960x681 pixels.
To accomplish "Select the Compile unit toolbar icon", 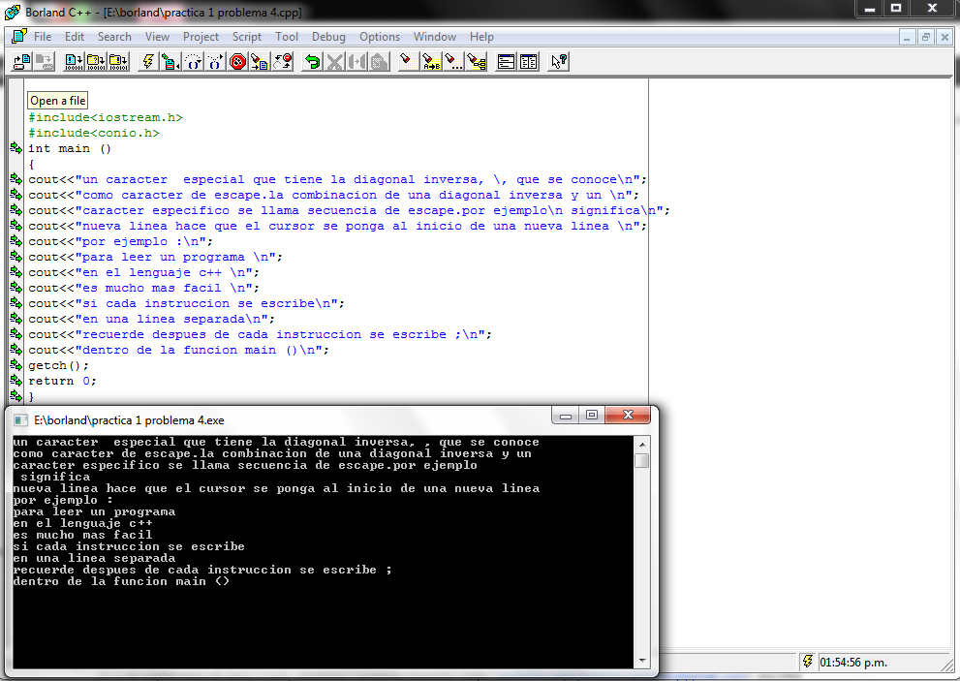I will click(73, 61).
